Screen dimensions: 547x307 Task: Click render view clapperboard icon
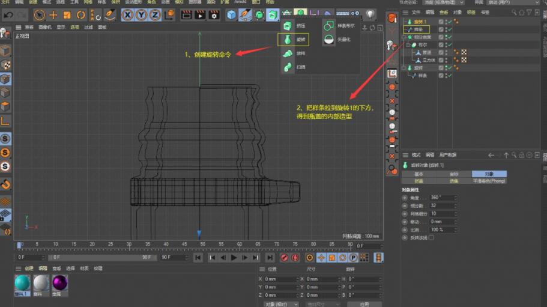click(x=186, y=15)
